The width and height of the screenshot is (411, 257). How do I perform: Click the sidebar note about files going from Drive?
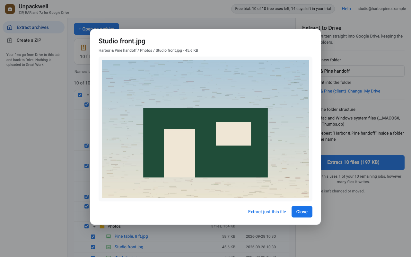33,60
